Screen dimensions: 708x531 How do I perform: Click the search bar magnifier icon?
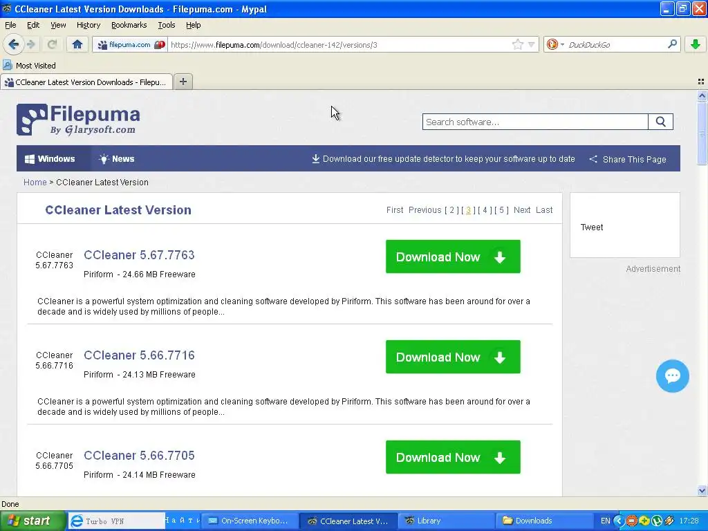point(672,44)
